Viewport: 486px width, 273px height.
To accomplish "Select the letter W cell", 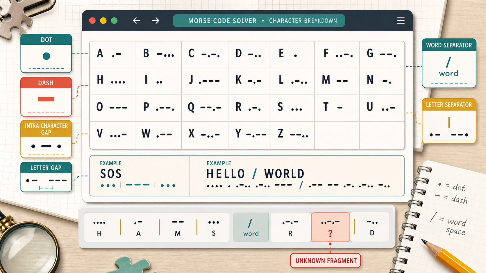I will click(159, 135).
